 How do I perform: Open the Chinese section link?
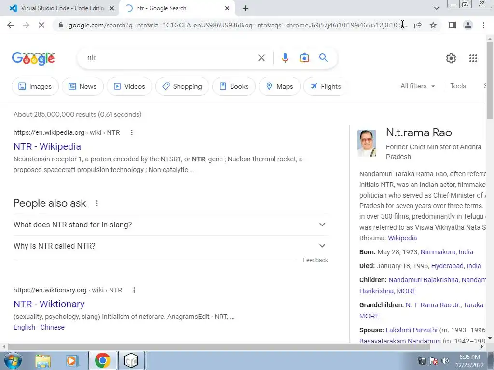52,327
